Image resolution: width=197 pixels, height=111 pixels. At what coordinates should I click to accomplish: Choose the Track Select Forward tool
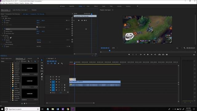coord(42,63)
